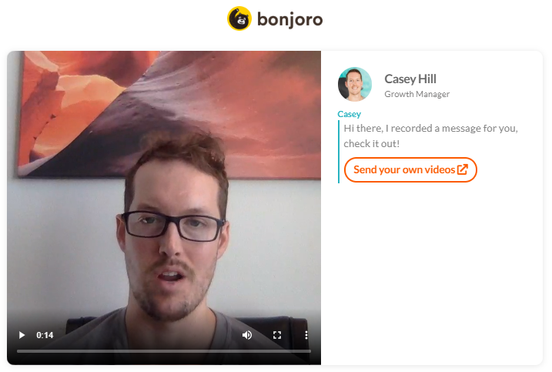Click the recorded message text

coord(430,136)
